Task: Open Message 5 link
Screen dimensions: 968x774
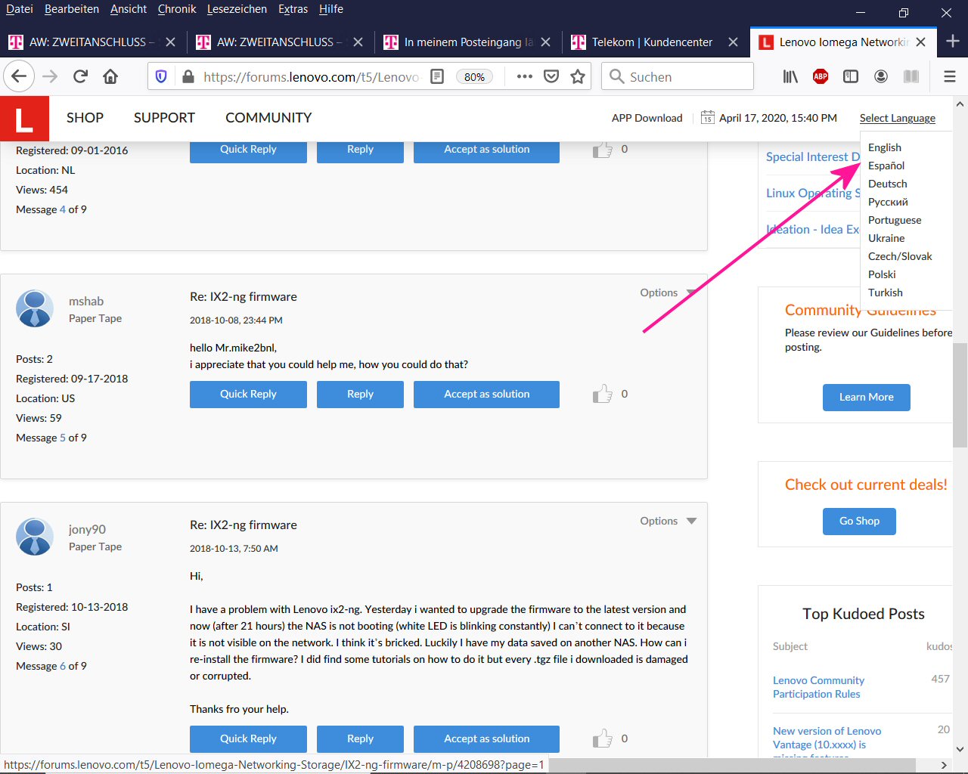Action: point(63,438)
